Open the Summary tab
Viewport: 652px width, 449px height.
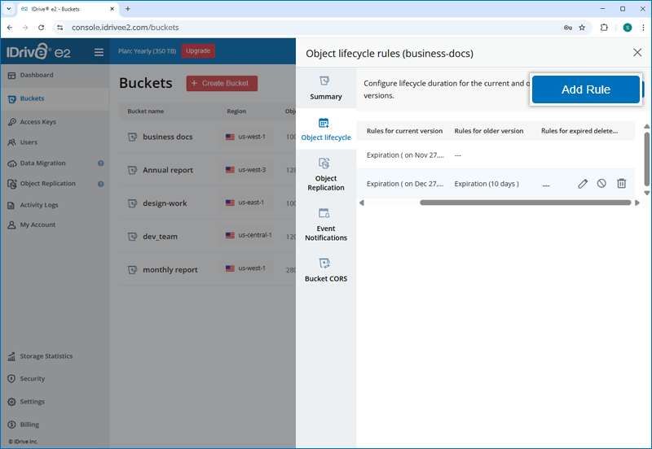326,88
